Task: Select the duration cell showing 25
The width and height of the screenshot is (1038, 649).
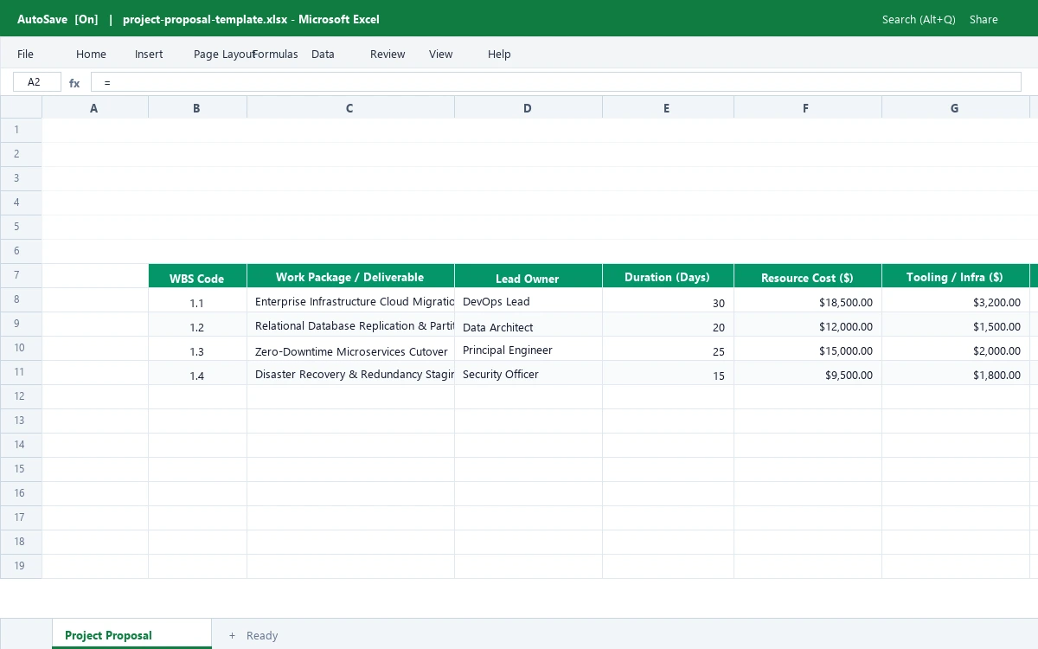Action: [668, 349]
